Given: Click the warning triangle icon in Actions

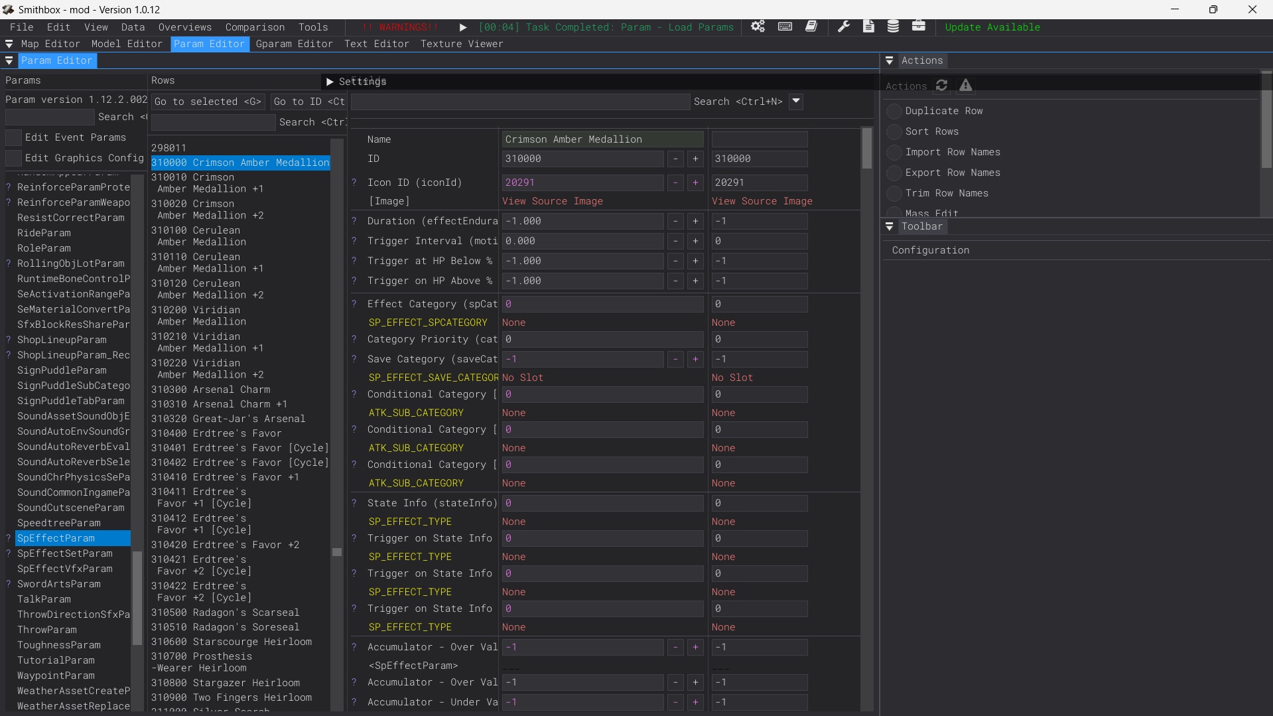Looking at the screenshot, I should [x=966, y=86].
